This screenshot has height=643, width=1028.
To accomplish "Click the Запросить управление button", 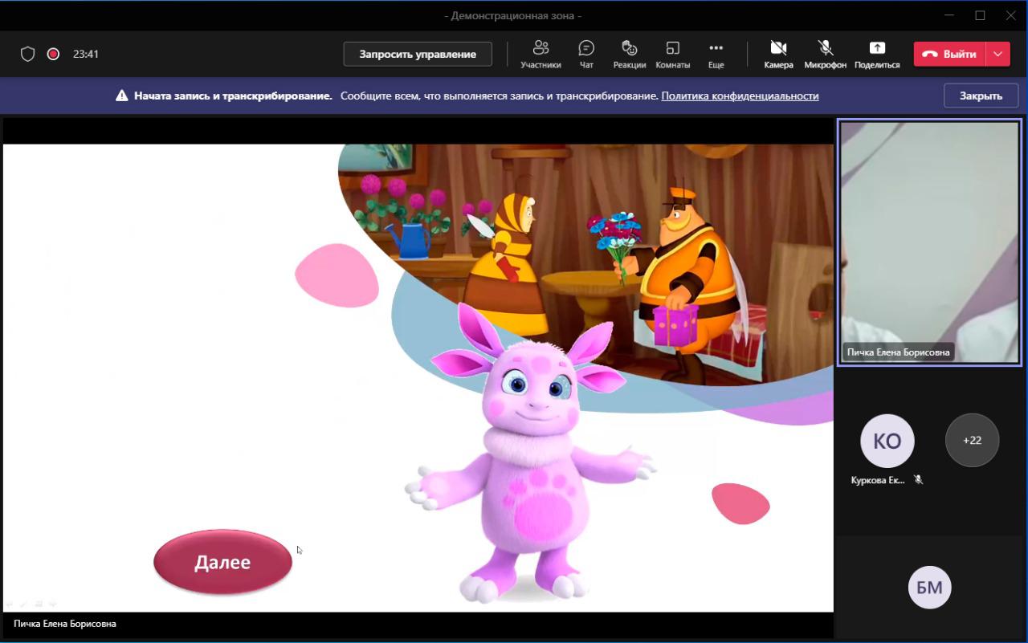I will coord(418,54).
